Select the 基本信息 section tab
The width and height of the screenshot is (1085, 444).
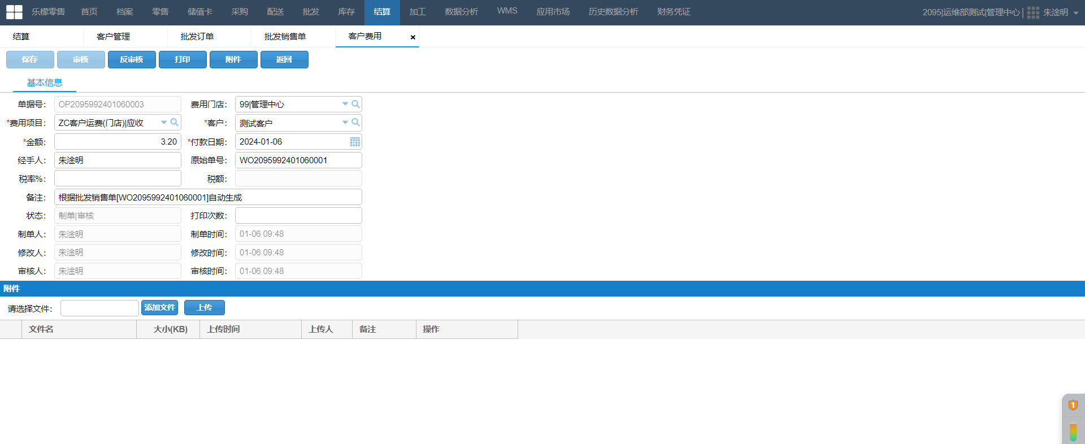pyautogui.click(x=45, y=83)
